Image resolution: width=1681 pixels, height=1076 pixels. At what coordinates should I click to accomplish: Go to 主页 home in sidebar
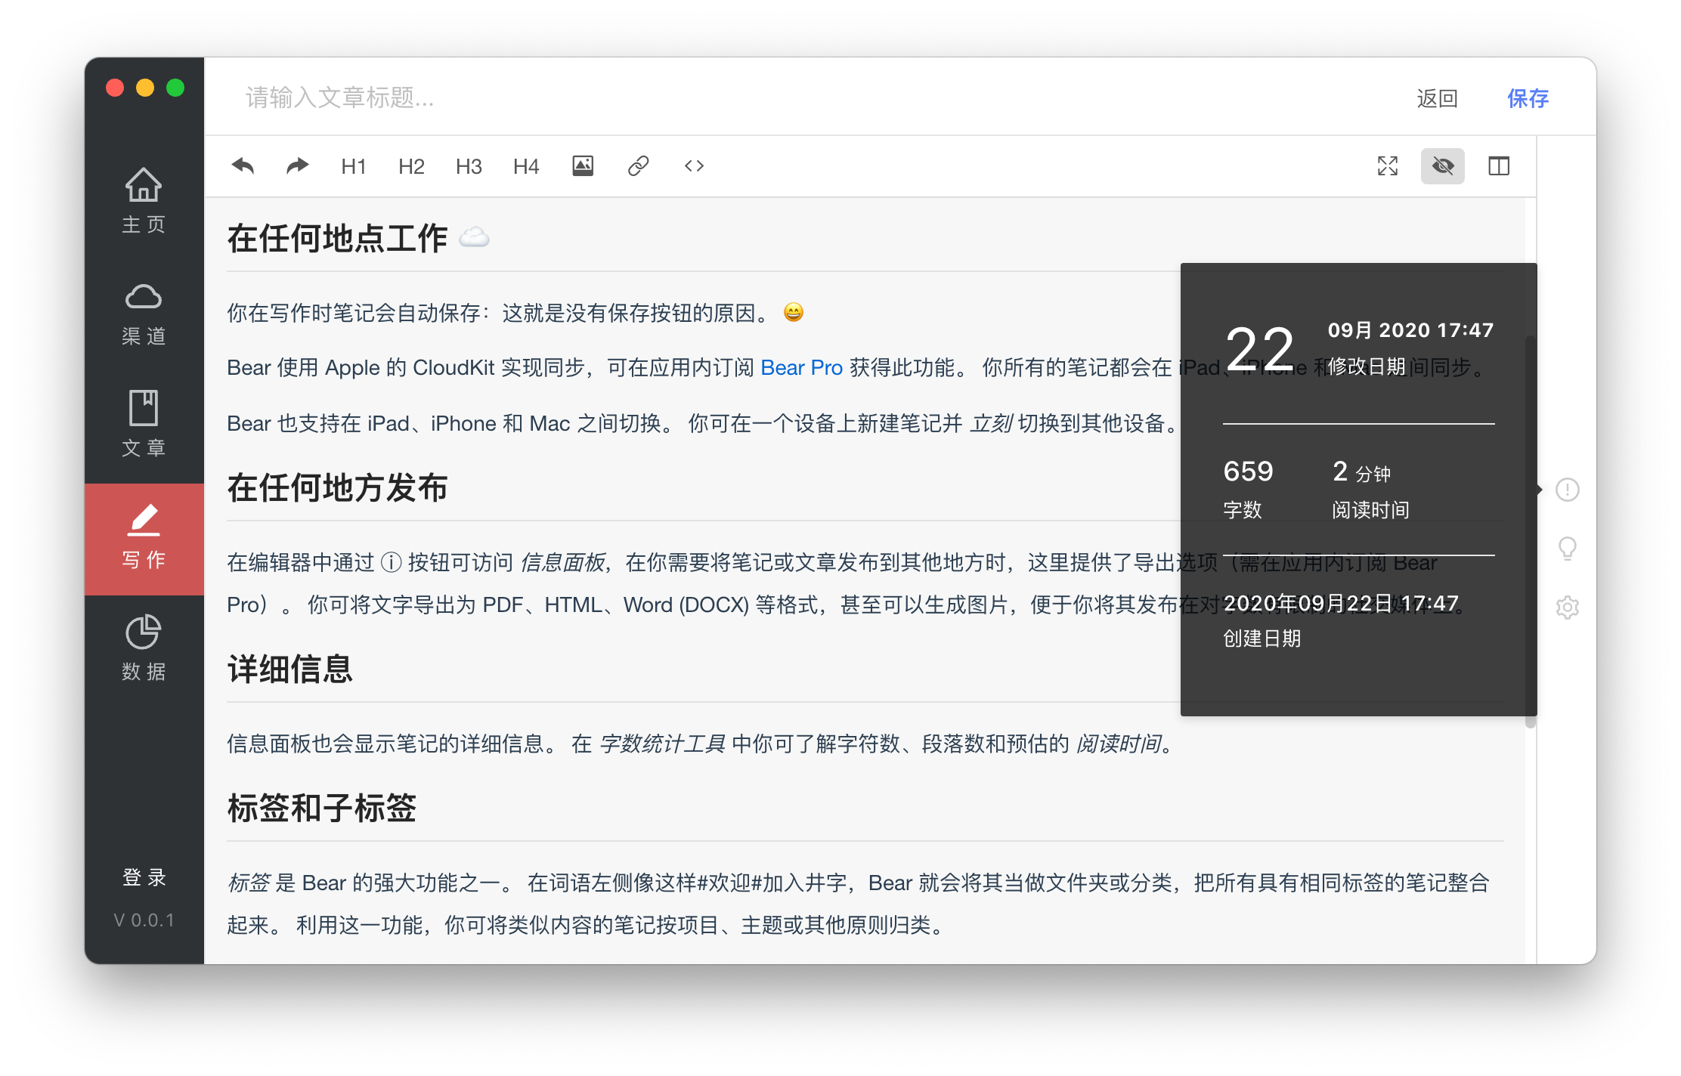coord(144,200)
